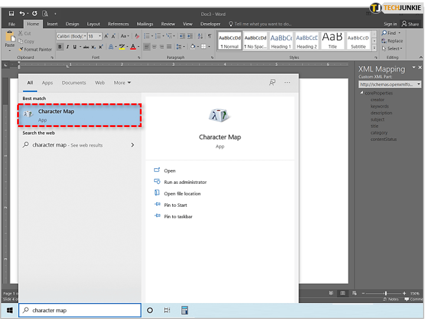The height and width of the screenshot is (319, 426).
Task: Click the taskbar search input box
Action: [83, 310]
